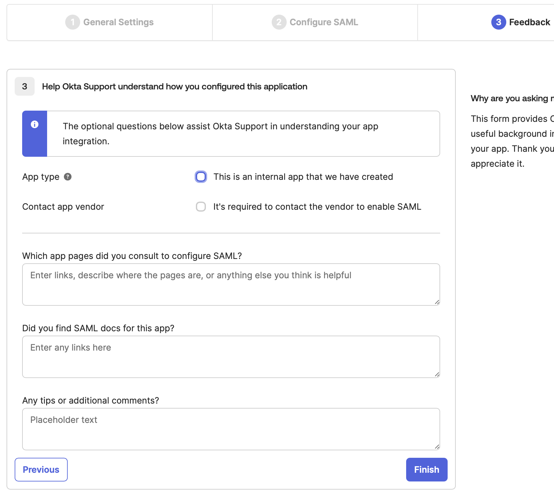This screenshot has height=493, width=554.
Task: Click the number 2 step circle icon
Action: click(x=279, y=22)
